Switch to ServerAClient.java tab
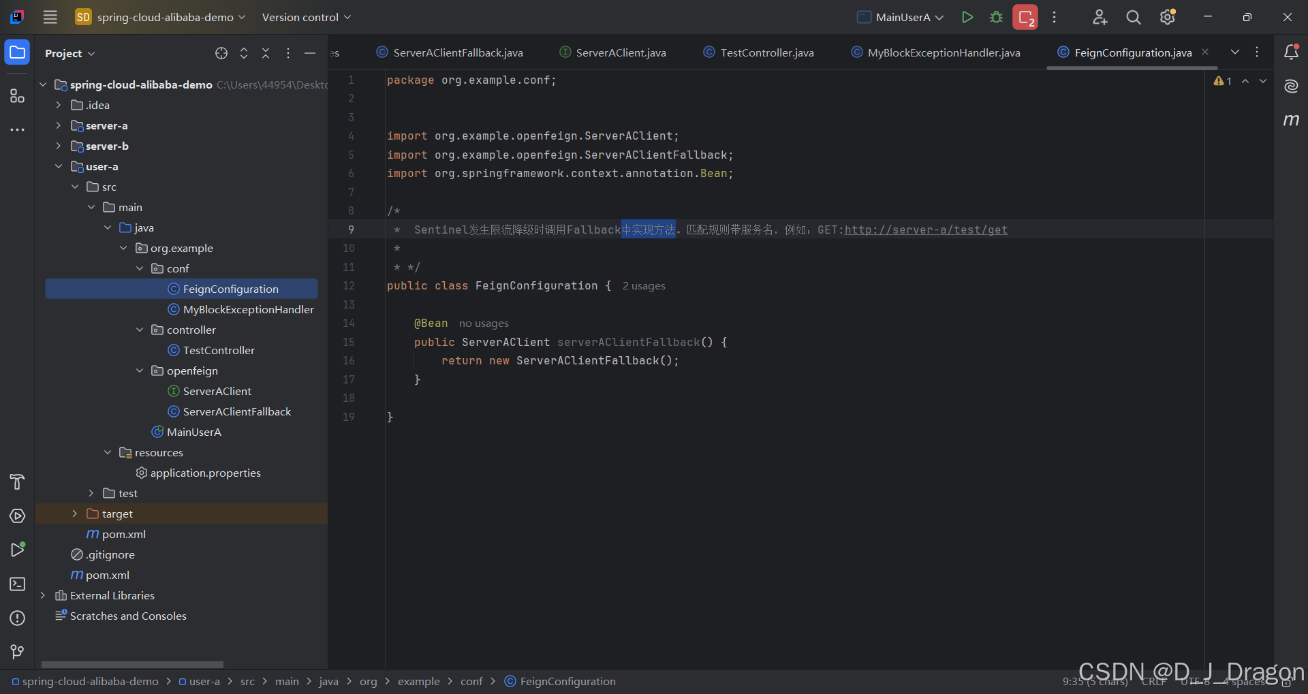The image size is (1308, 694). (613, 52)
